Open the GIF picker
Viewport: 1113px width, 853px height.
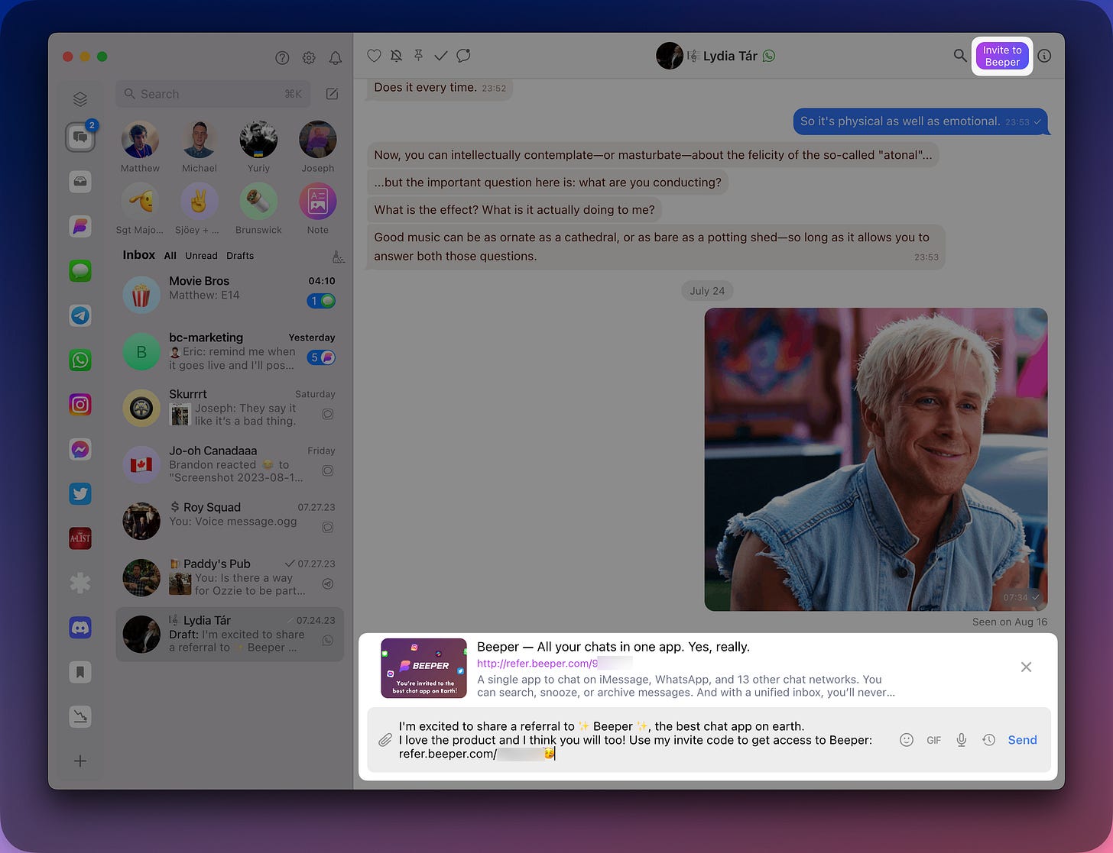coord(934,740)
